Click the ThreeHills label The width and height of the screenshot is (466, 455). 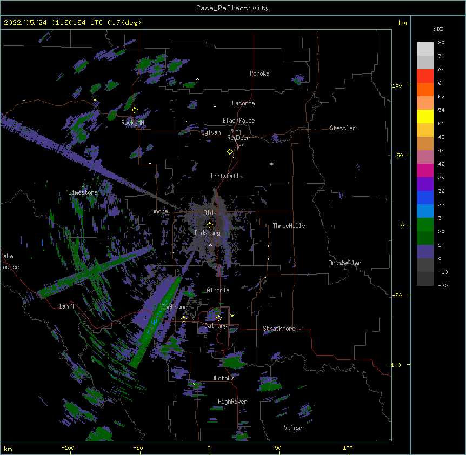pyautogui.click(x=289, y=226)
